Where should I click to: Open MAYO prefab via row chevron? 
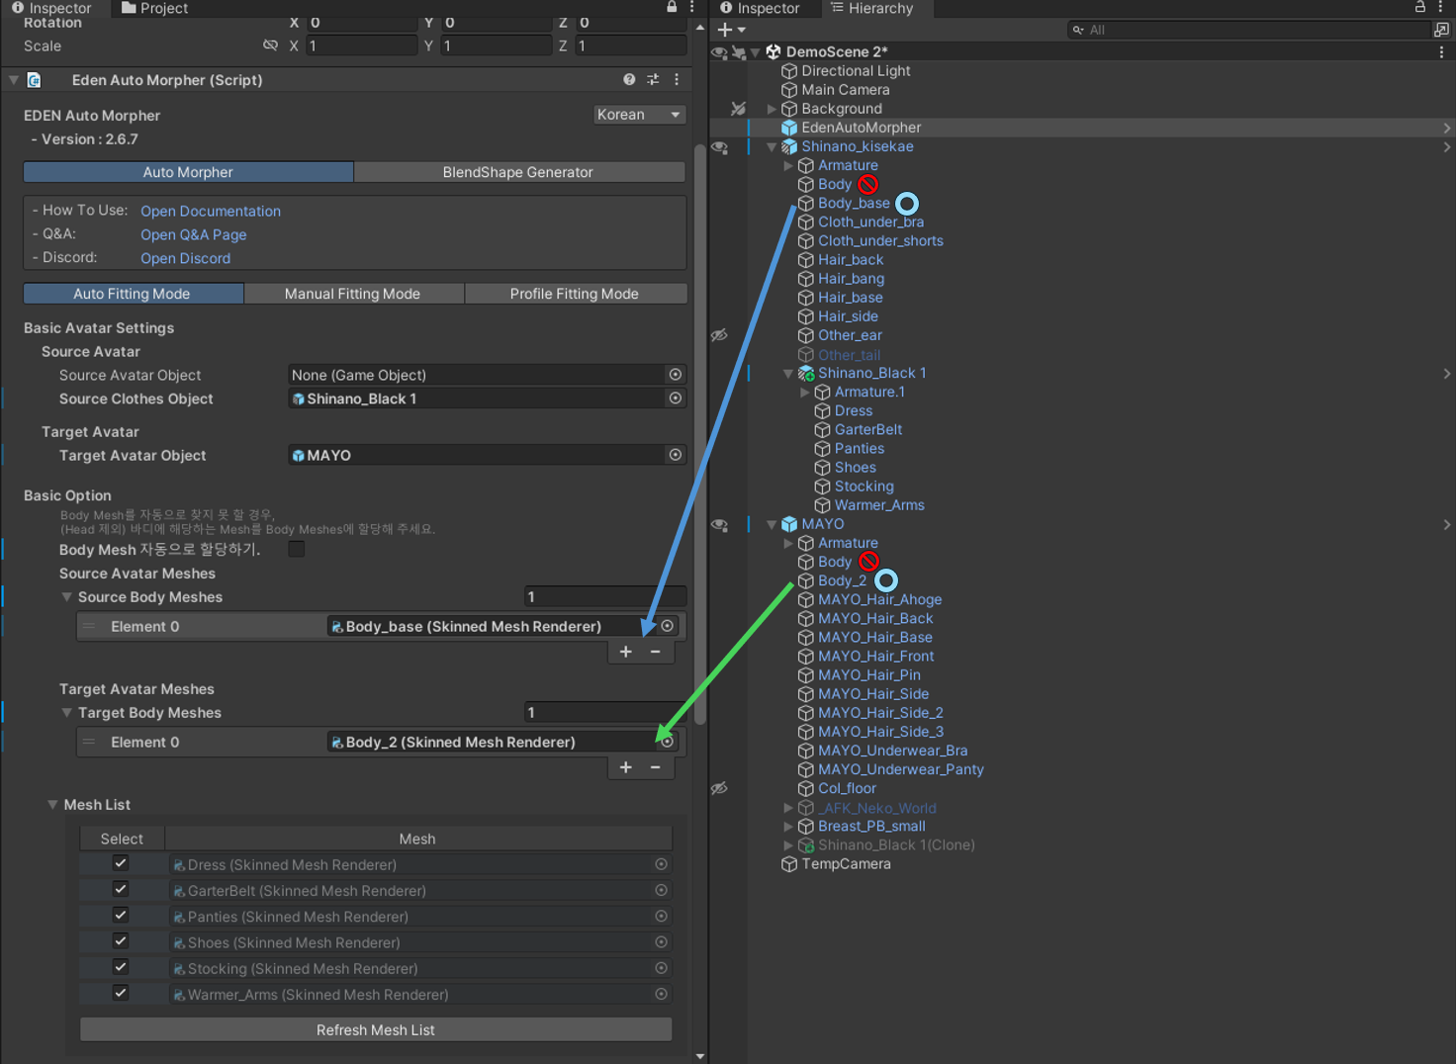click(1447, 524)
